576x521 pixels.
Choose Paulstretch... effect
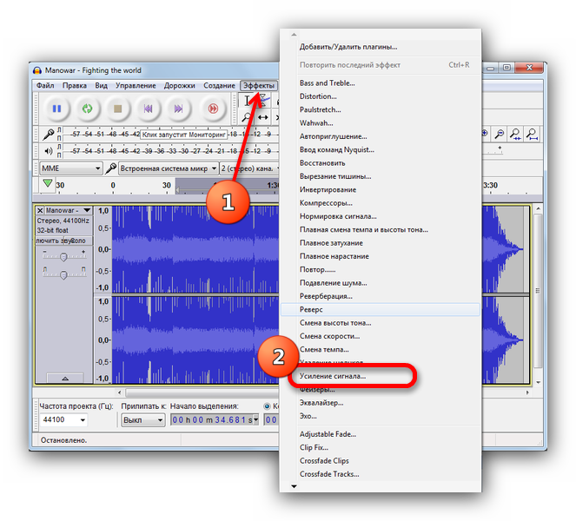[381, 109]
